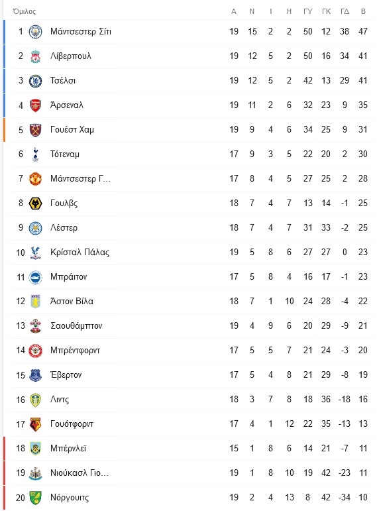Open the West Ham crest icon
377x511 pixels.
tap(35, 130)
